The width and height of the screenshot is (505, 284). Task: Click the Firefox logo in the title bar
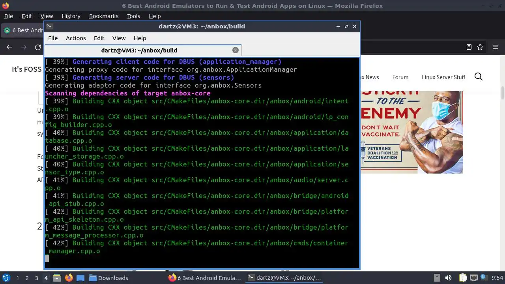(x=6, y=6)
